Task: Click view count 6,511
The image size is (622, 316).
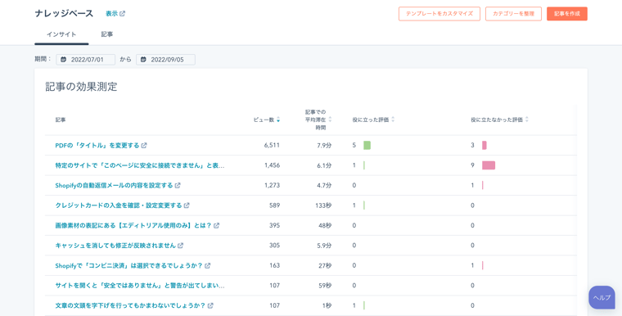Action: pos(272,145)
